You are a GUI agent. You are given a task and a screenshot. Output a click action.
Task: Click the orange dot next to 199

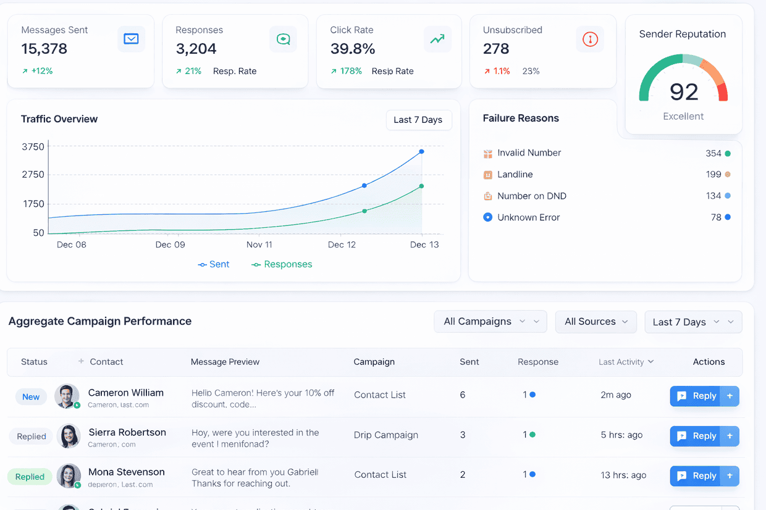click(x=728, y=175)
